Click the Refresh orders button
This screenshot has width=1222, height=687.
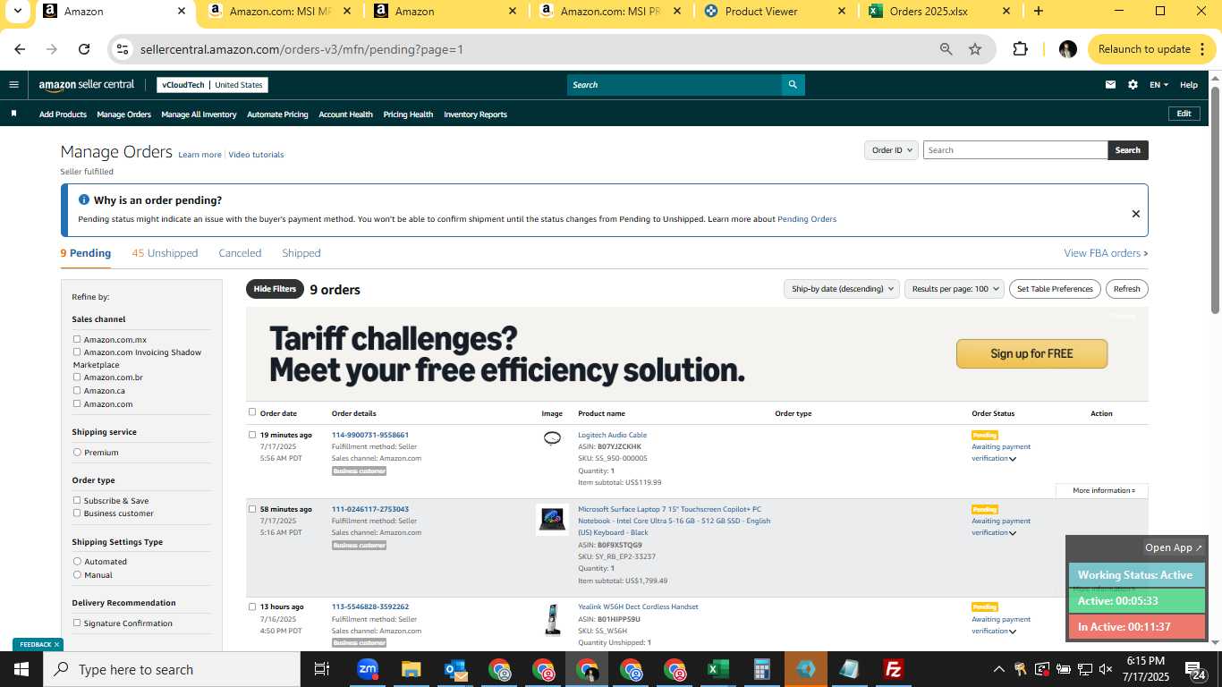click(1126, 289)
